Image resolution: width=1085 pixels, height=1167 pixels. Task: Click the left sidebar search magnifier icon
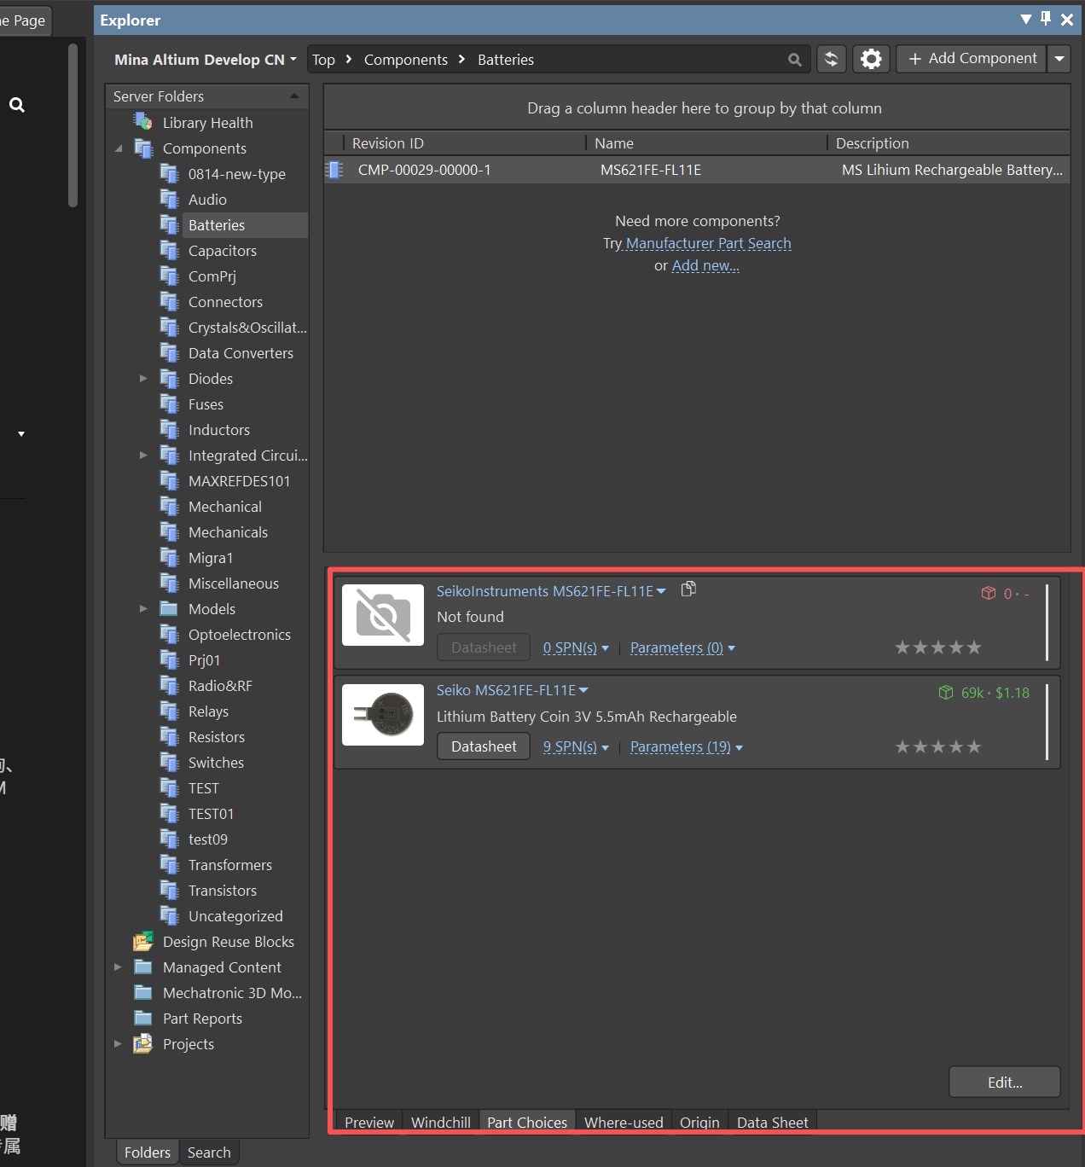pyautogui.click(x=17, y=105)
